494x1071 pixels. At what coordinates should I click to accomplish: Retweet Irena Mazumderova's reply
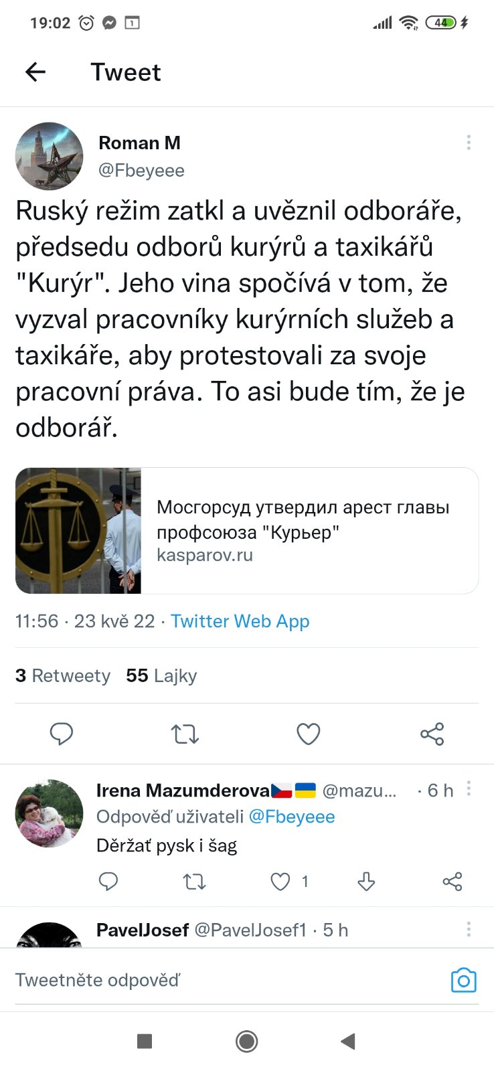click(x=194, y=882)
